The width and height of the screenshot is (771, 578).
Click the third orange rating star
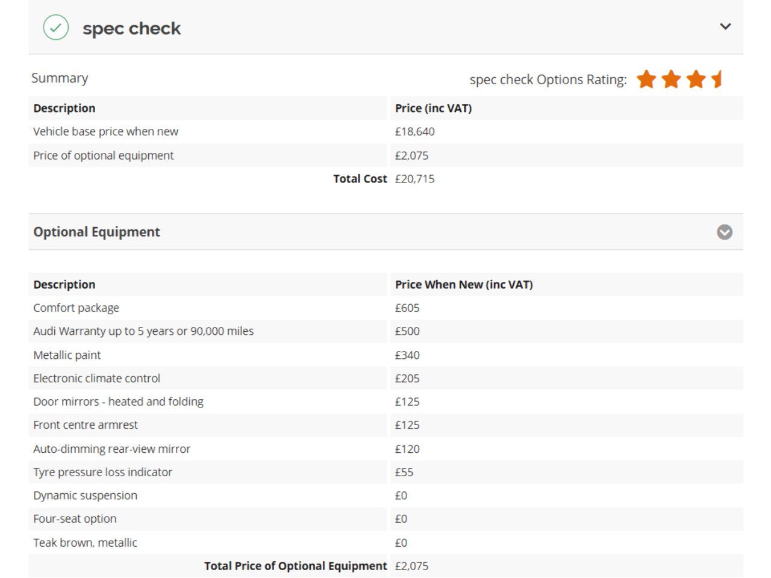pos(696,79)
